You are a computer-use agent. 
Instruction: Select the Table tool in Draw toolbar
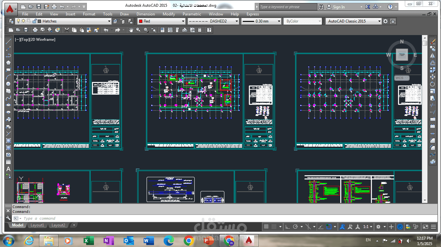pyautogui.click(x=8, y=162)
